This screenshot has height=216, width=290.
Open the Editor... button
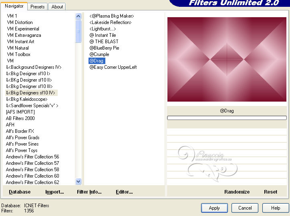click(124, 192)
